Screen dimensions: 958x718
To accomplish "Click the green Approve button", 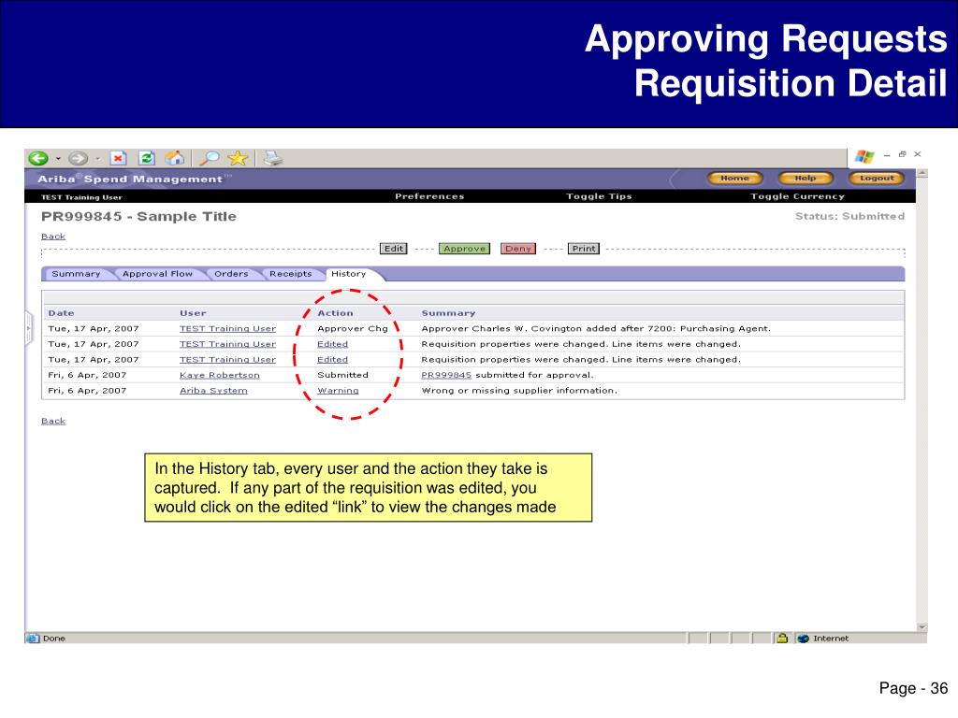I will pos(464,249).
